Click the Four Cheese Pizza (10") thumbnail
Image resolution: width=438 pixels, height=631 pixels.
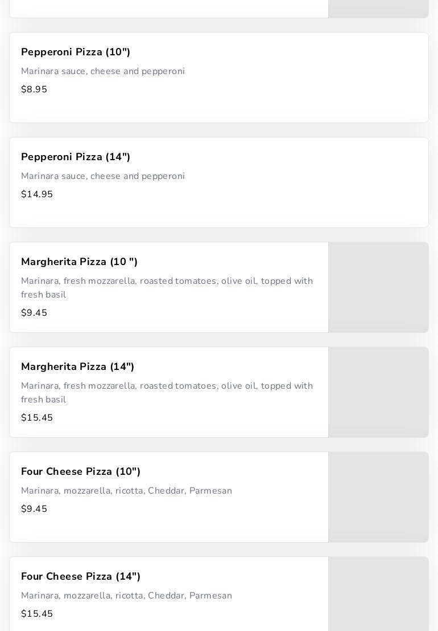pos(378,497)
